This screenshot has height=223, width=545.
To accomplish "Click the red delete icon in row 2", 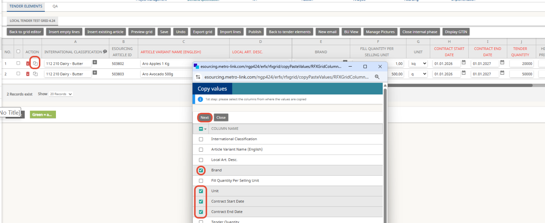I will (x=28, y=74).
